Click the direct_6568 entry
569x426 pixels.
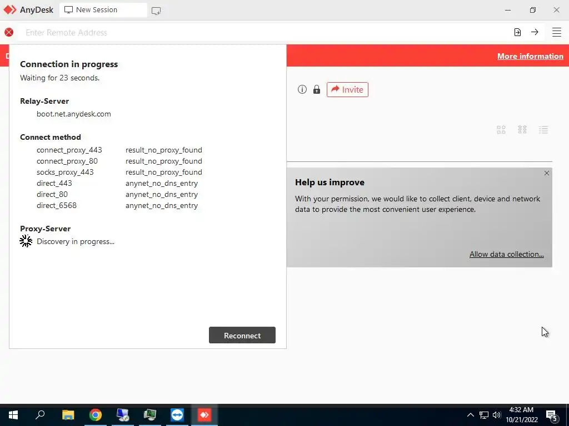point(57,205)
